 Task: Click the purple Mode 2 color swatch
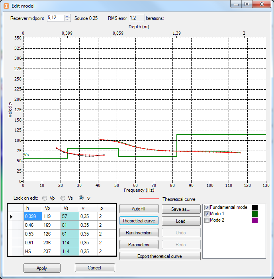point(255,220)
